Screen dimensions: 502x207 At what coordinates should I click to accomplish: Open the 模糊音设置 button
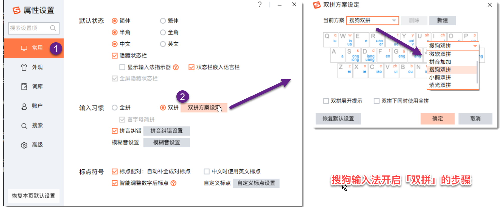[167, 142]
